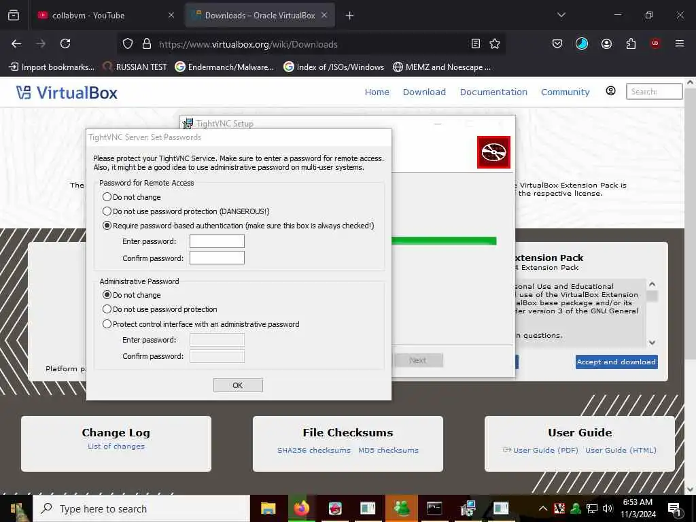The width and height of the screenshot is (696, 522).
Task: Open uBlock Origin toolbar icon
Action: point(655,43)
